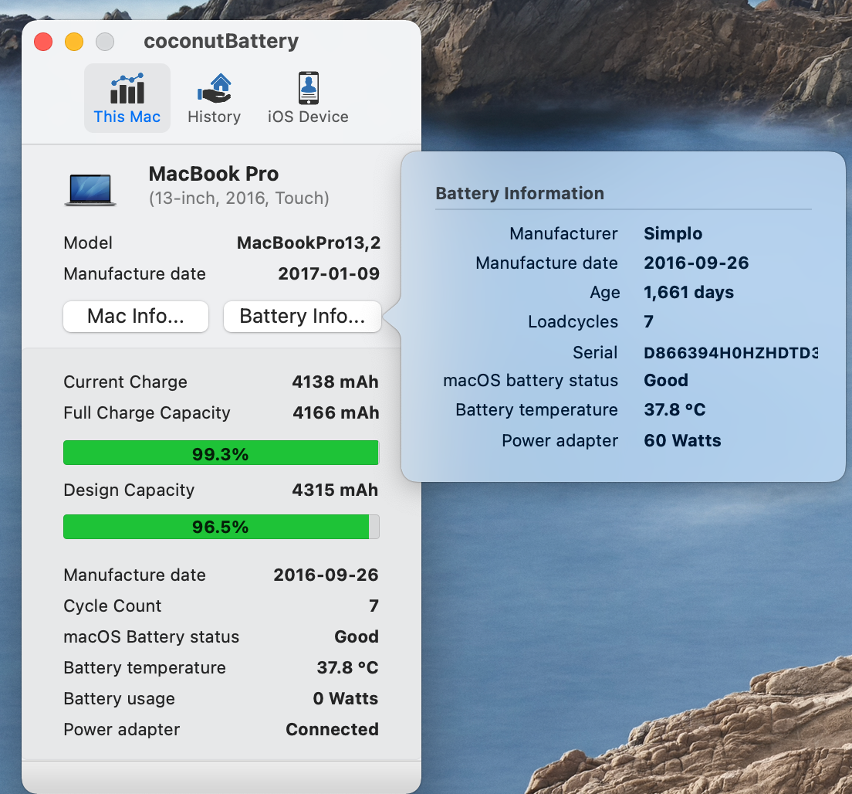Select the MacBookPro13,2 model value

(x=309, y=243)
